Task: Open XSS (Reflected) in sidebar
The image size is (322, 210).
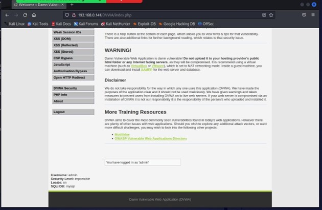Action: pyautogui.click(x=73, y=45)
